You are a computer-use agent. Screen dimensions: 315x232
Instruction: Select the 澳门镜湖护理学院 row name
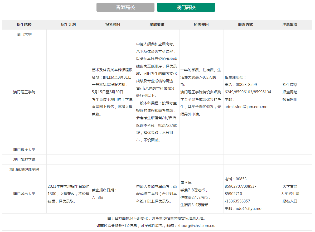pos(24,169)
